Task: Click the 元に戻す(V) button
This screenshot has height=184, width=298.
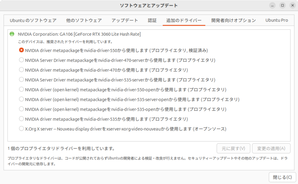Action: pyautogui.click(x=234, y=148)
